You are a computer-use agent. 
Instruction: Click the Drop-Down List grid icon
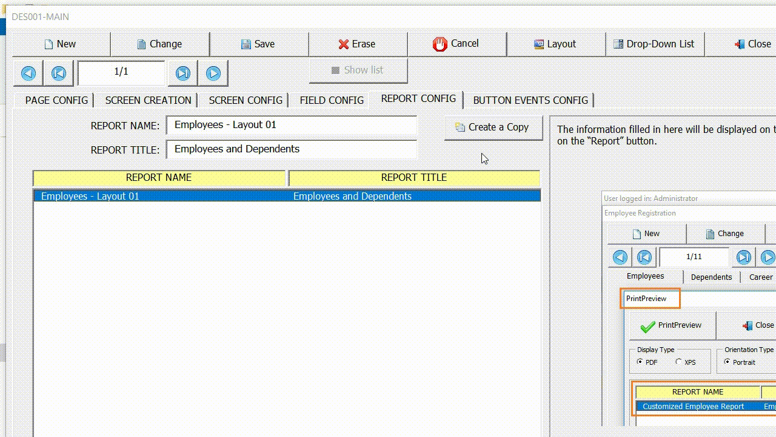point(618,44)
